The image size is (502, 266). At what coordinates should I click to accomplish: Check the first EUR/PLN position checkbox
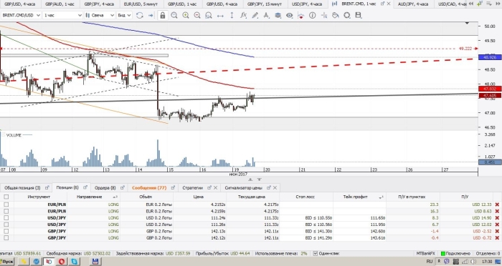(x=6, y=205)
